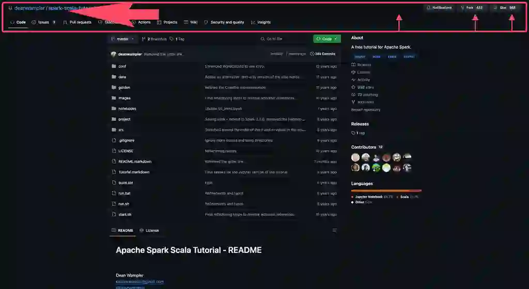Open the deanwampler owner link

click(x=29, y=8)
